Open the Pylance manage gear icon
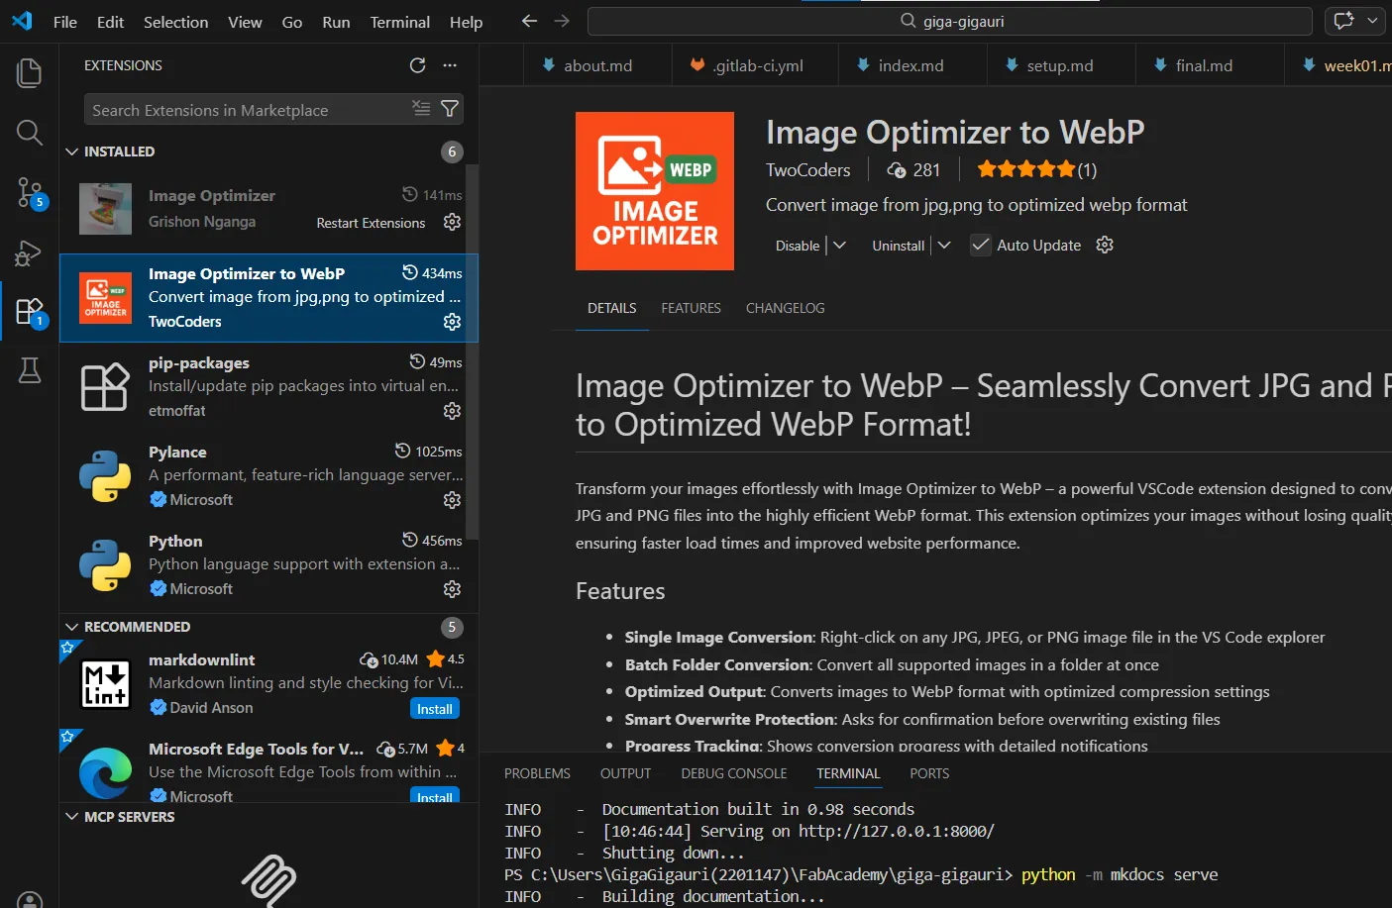Image resolution: width=1392 pixels, height=908 pixels. click(x=452, y=500)
